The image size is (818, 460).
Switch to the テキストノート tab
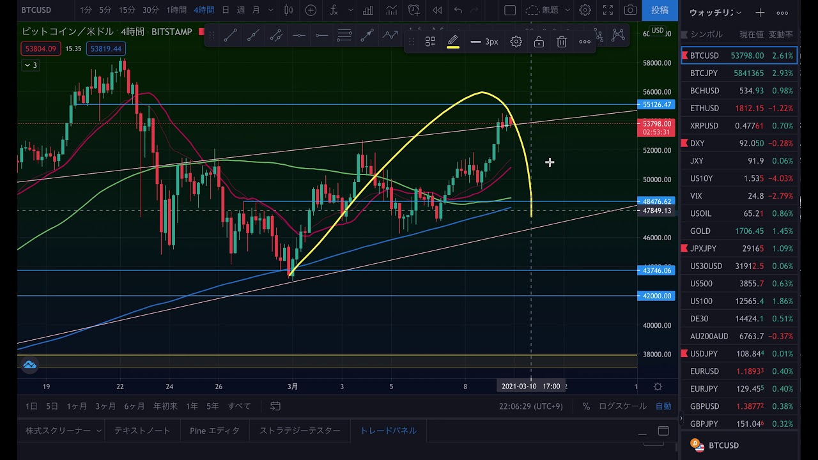point(142,431)
